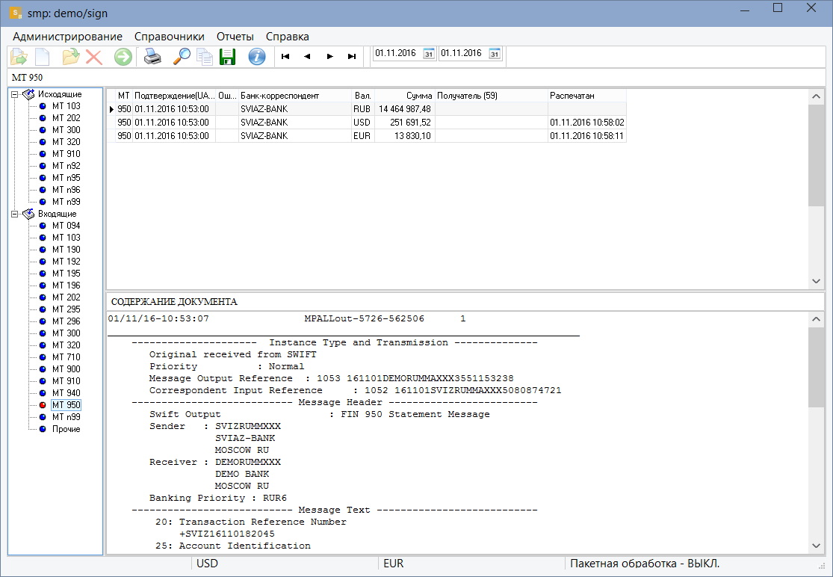Select MT n96 tree item

pos(66,190)
